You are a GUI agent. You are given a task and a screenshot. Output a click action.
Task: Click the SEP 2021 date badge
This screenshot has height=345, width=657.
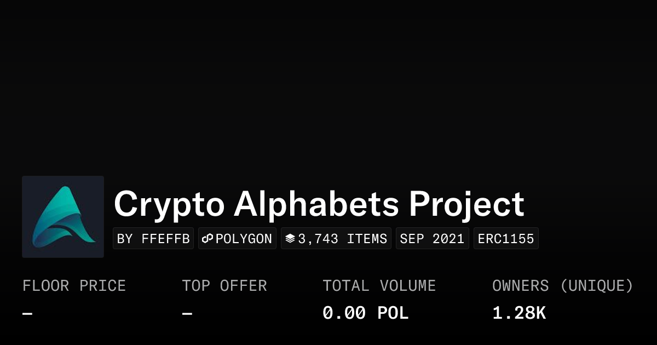[432, 239]
